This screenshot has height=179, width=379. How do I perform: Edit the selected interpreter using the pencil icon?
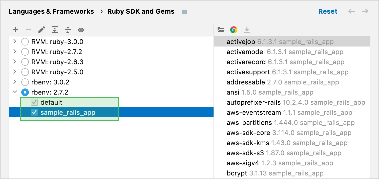(42, 30)
